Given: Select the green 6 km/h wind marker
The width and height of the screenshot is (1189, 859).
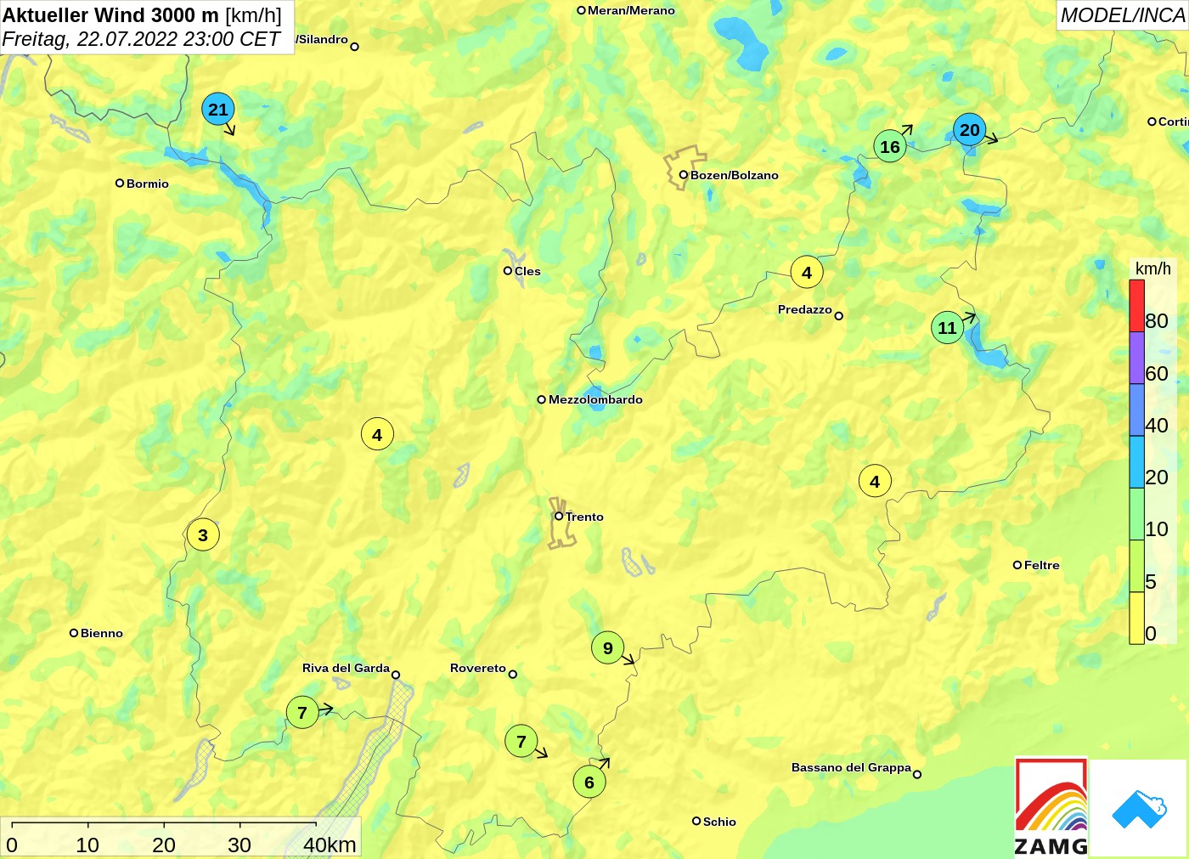Looking at the screenshot, I should coord(589,783).
